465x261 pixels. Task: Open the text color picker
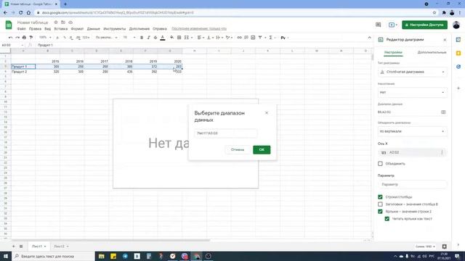tap(163, 38)
